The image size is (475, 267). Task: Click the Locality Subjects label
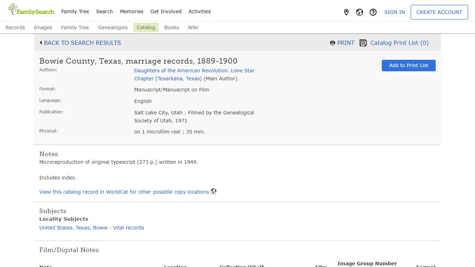(x=64, y=219)
